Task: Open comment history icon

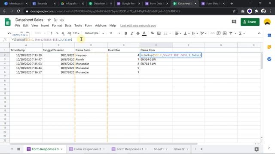Action: point(234,22)
